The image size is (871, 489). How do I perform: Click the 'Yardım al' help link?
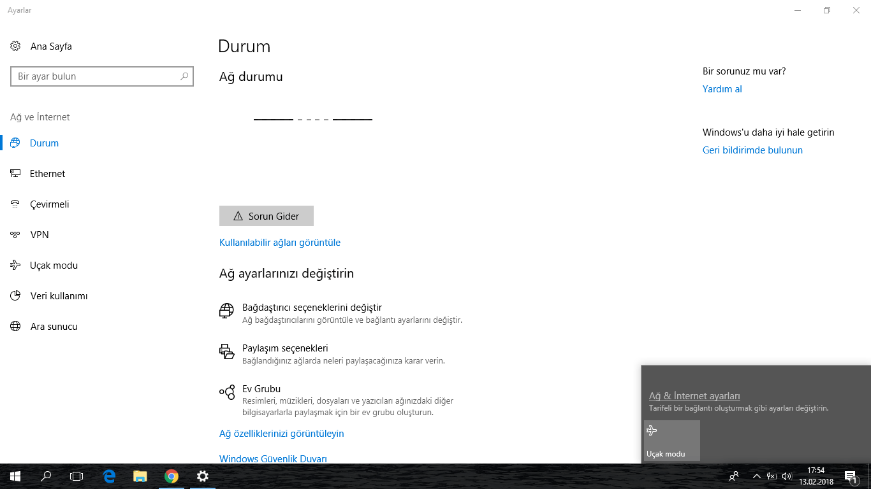722,89
